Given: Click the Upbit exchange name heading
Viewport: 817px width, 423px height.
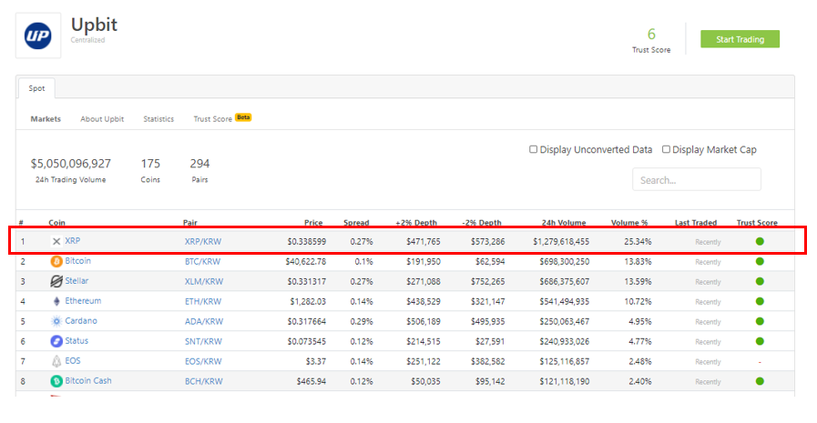Looking at the screenshot, I should tap(95, 25).
